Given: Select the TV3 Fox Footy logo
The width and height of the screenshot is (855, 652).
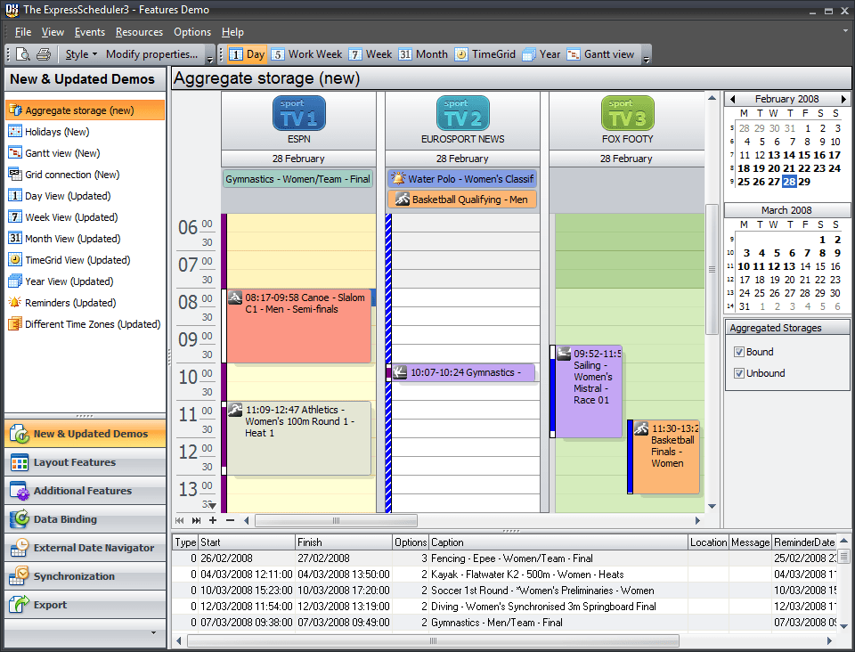Looking at the screenshot, I should tap(627, 113).
